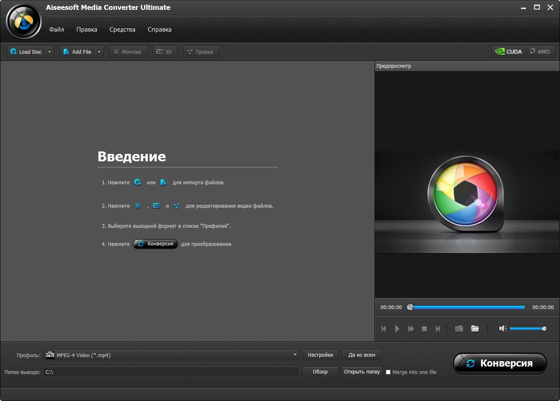
Task: Toggle AMD acceleration
Action: (x=540, y=52)
